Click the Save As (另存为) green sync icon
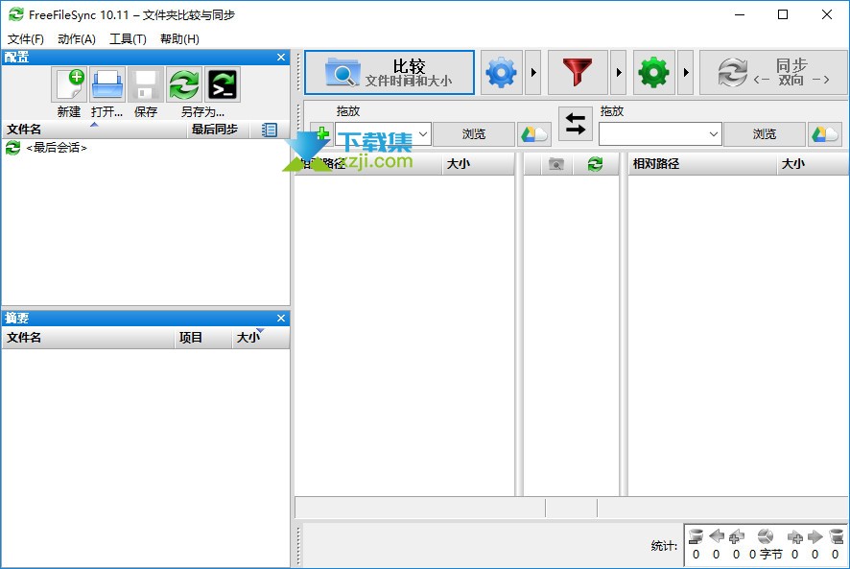Viewport: 850px width, 569px height. 184,84
